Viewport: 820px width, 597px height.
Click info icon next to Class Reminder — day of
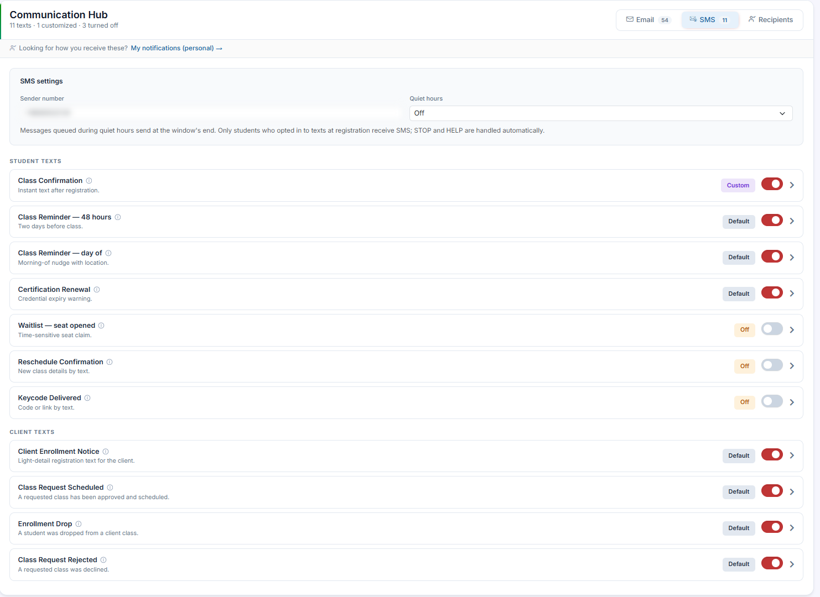(x=108, y=253)
